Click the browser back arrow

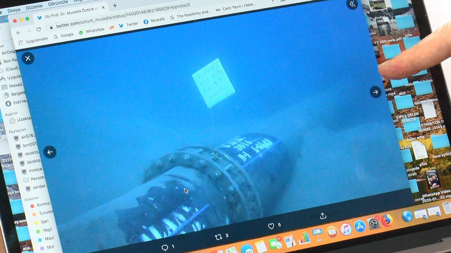pos(18,33)
